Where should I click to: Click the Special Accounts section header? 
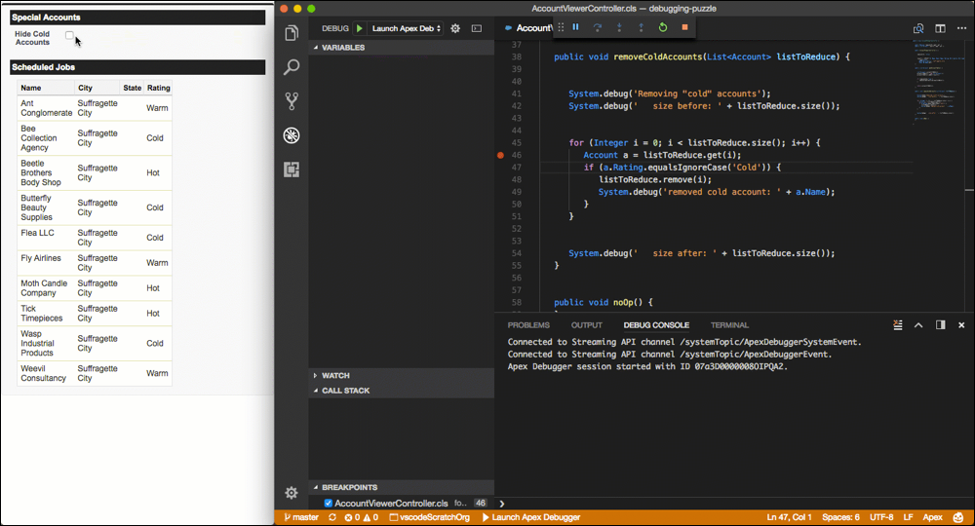point(137,18)
